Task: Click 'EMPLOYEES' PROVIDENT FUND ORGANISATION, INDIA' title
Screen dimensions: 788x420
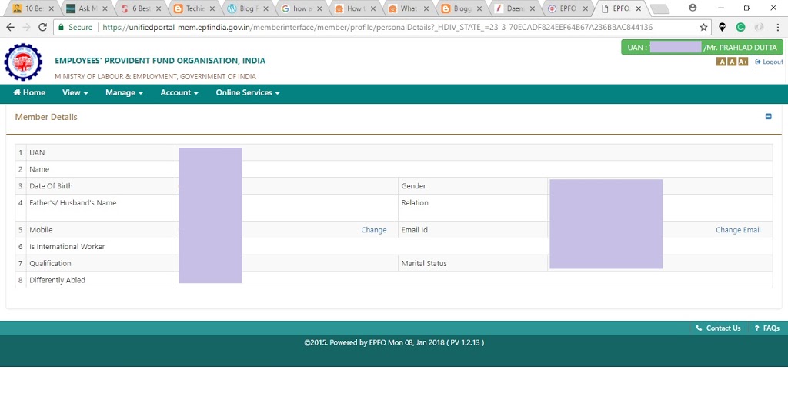Action: pos(160,60)
